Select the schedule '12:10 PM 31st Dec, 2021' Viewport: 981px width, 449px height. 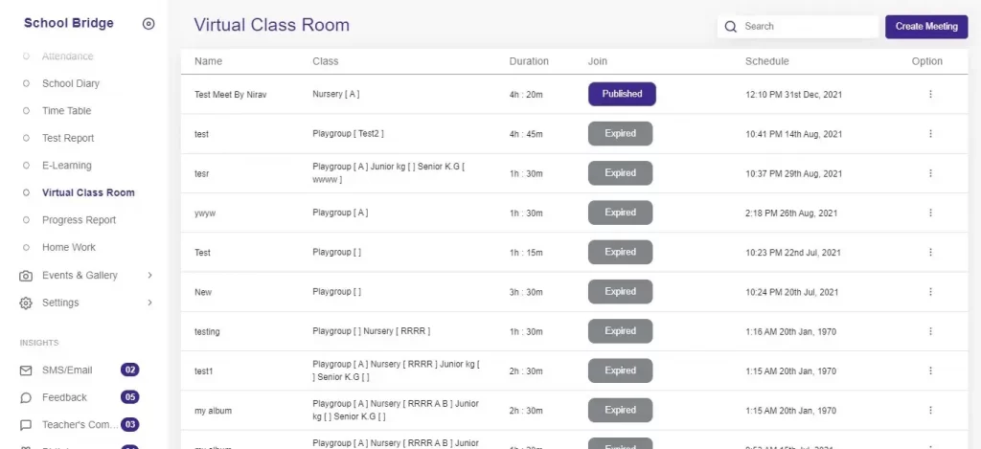click(x=793, y=95)
